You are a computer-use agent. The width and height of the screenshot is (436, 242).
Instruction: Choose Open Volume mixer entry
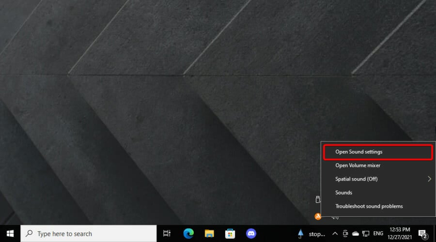[x=378, y=166]
